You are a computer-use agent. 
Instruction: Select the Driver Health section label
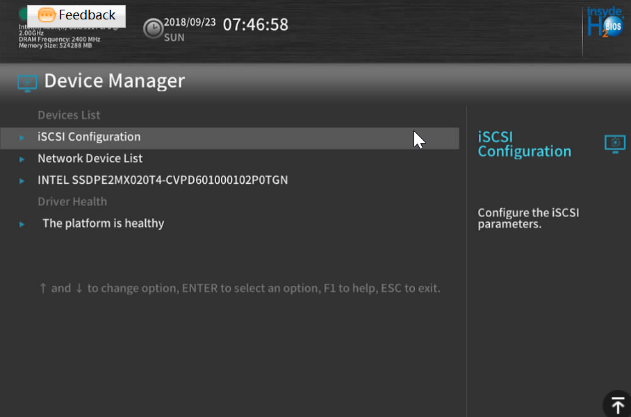tap(72, 201)
